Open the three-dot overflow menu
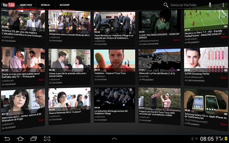This screenshot has width=229, height=143. pyautogui.click(x=223, y=5)
